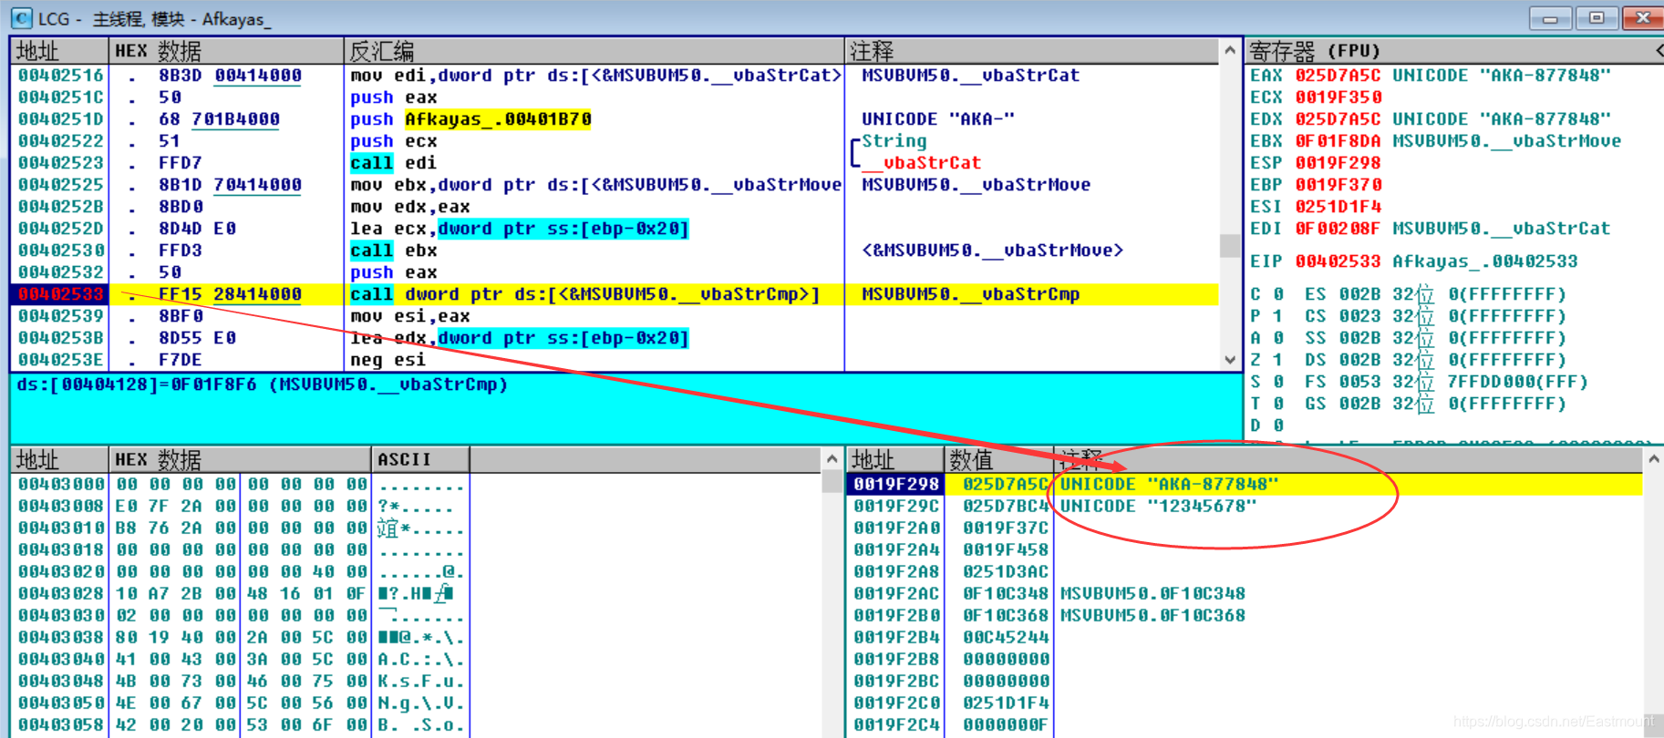
Task: Click ASCII column header in dump pane
Action: coord(420,459)
